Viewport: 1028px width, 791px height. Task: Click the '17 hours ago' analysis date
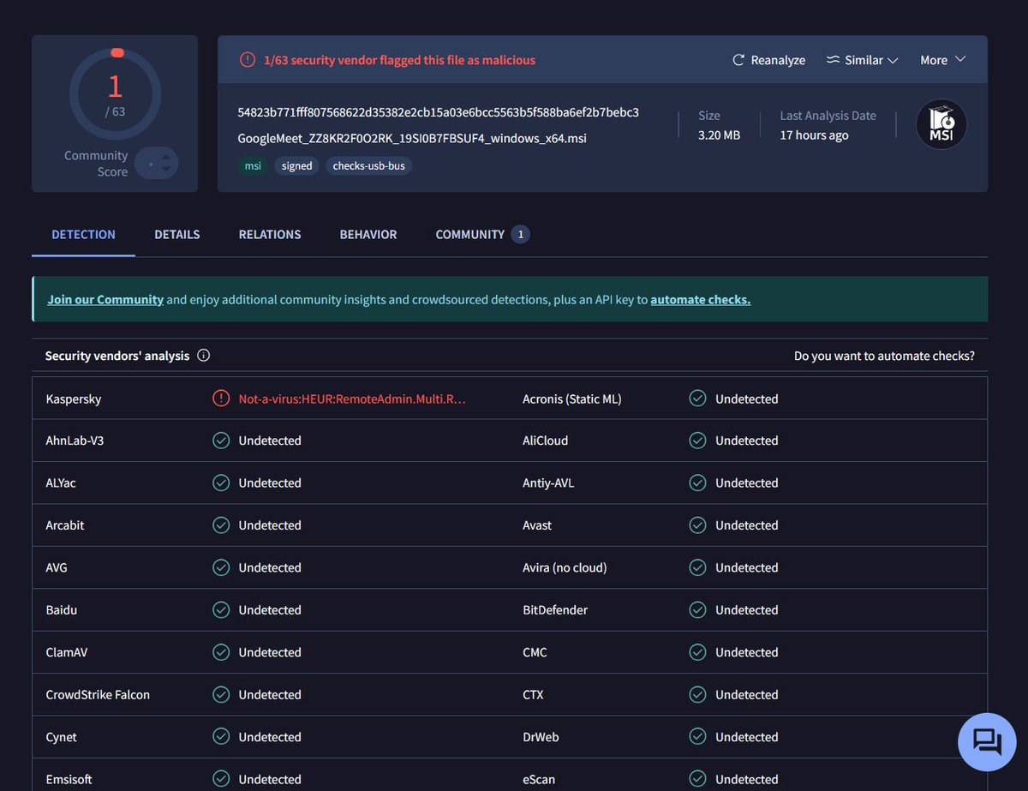[814, 135]
